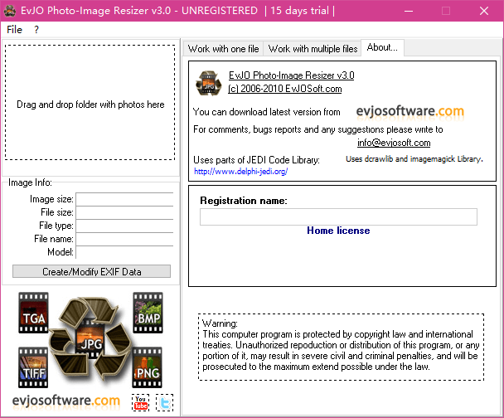
Task: Open the Twitter bird icon
Action: [x=164, y=402]
